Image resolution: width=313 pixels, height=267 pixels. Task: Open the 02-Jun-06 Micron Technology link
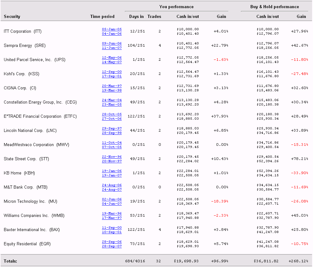[x=112, y=199]
